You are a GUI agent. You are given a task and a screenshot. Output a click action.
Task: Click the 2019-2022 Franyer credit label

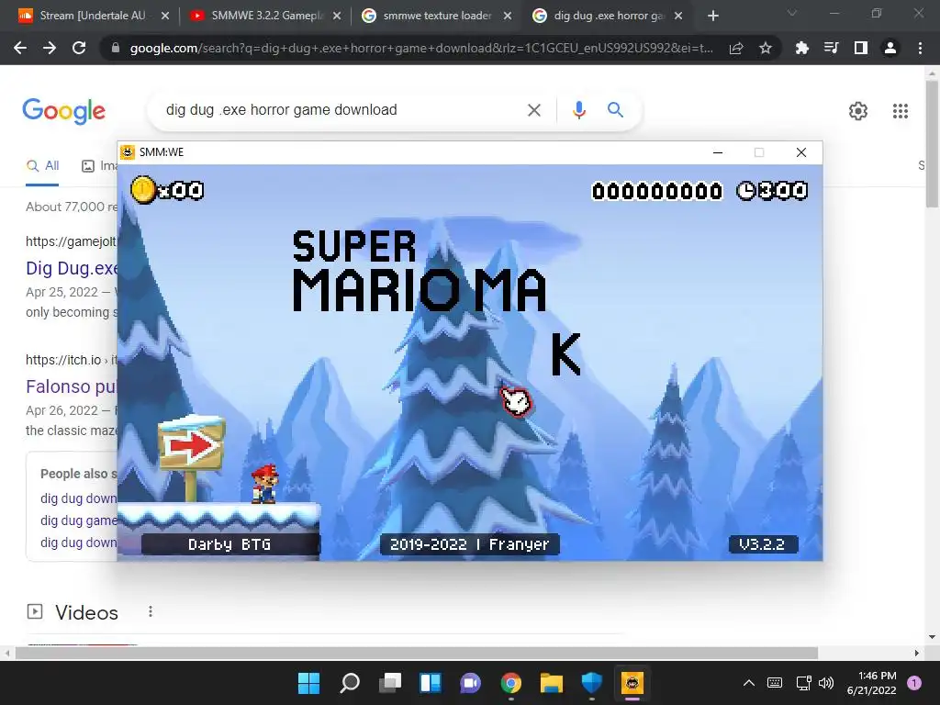[469, 544]
